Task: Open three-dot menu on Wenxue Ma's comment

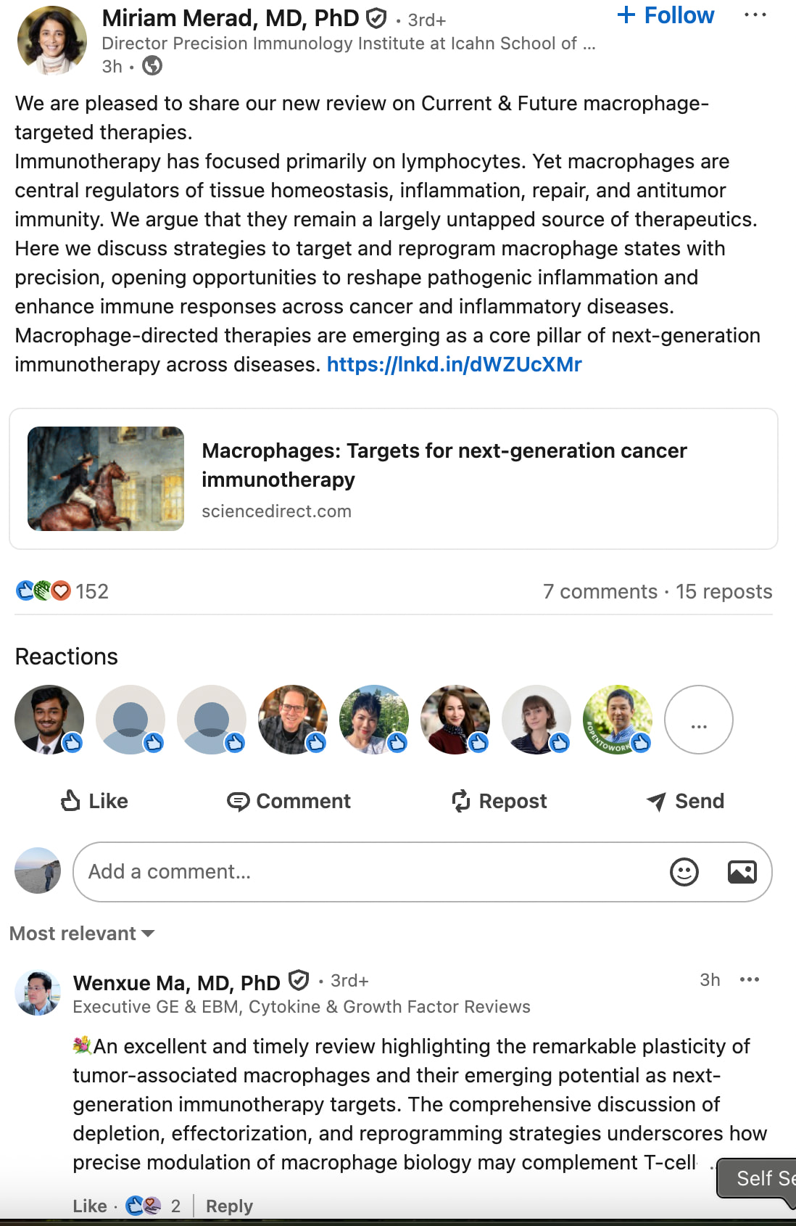Action: 749,980
